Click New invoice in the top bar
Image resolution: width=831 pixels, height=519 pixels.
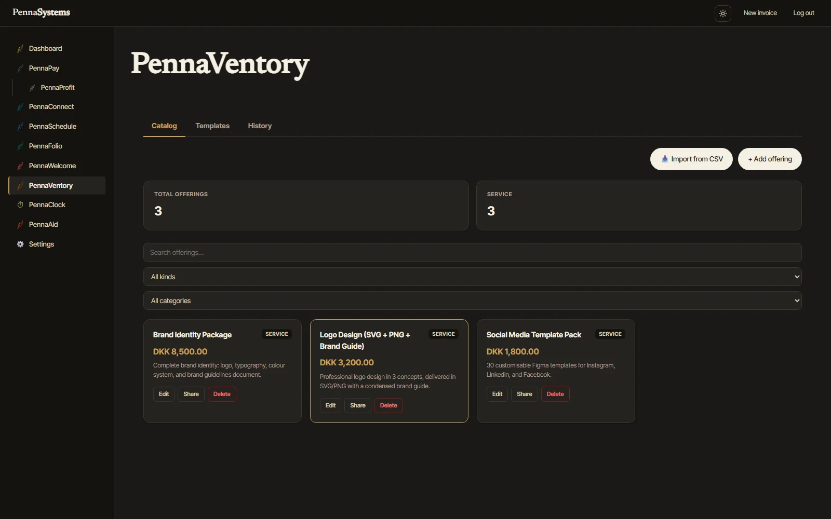[760, 13]
